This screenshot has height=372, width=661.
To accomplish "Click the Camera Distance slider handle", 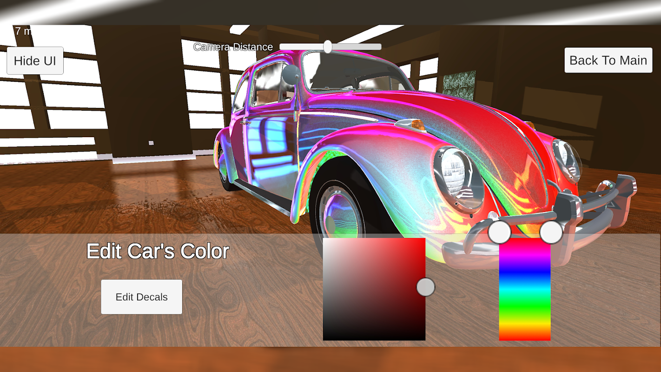I will pyautogui.click(x=328, y=46).
